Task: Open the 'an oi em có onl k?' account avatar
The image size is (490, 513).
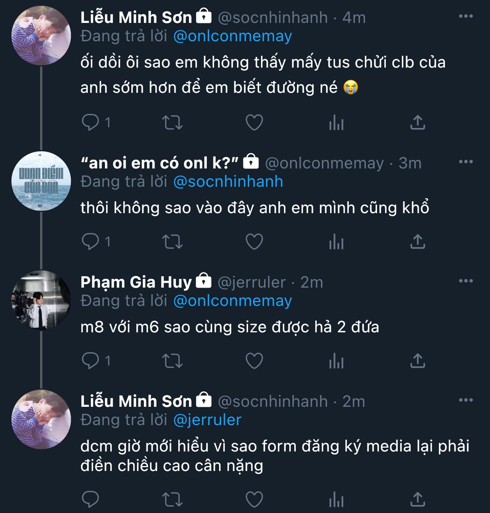Action: [41, 181]
